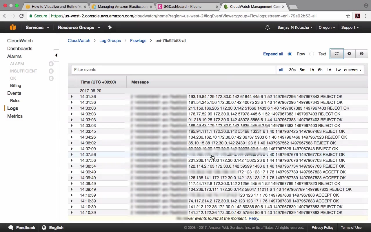Image resolution: width=371 pixels, height=232 pixels.
Task: Close the CloudWatch Management Console tab
Action: point(283,6)
